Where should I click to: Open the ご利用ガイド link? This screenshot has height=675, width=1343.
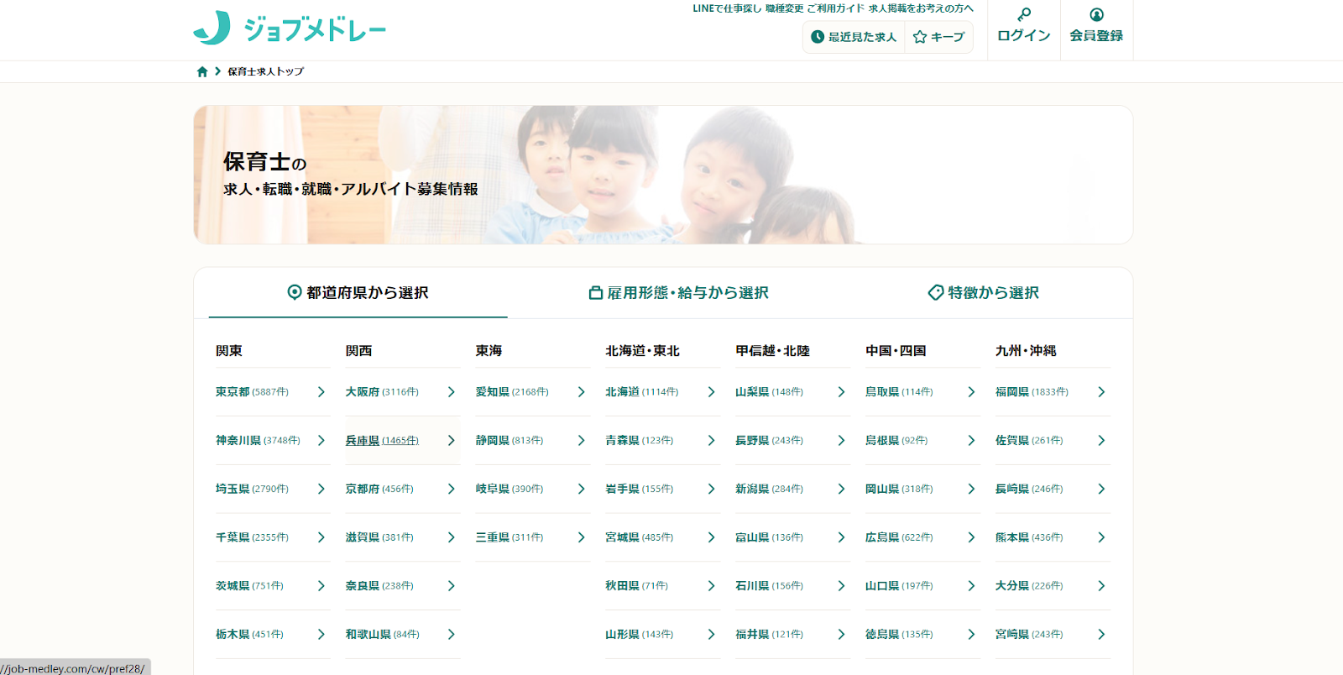835,8
